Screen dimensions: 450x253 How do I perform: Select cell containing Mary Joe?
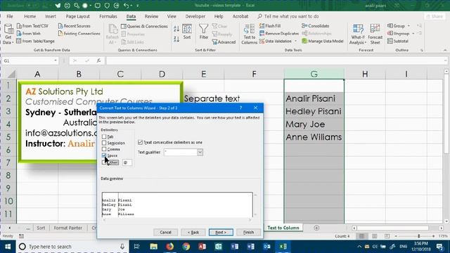(x=314, y=124)
